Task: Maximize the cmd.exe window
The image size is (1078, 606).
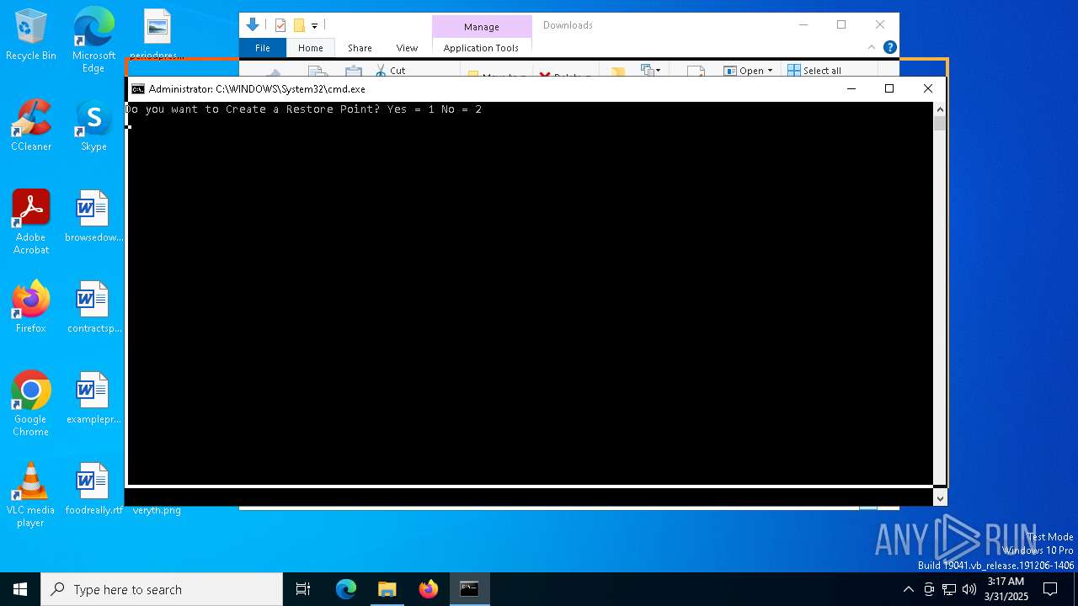Action: click(889, 89)
